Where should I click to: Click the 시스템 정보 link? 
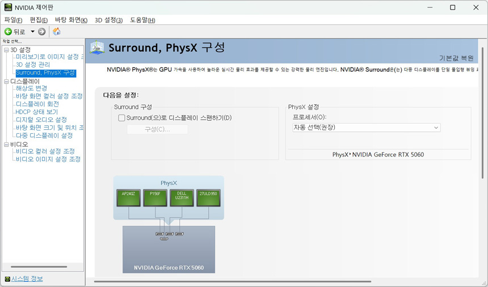click(x=27, y=279)
